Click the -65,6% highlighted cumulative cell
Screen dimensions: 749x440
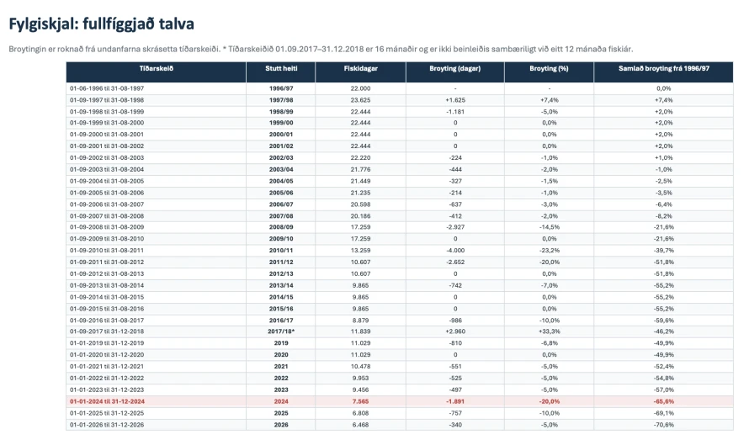pos(664,401)
